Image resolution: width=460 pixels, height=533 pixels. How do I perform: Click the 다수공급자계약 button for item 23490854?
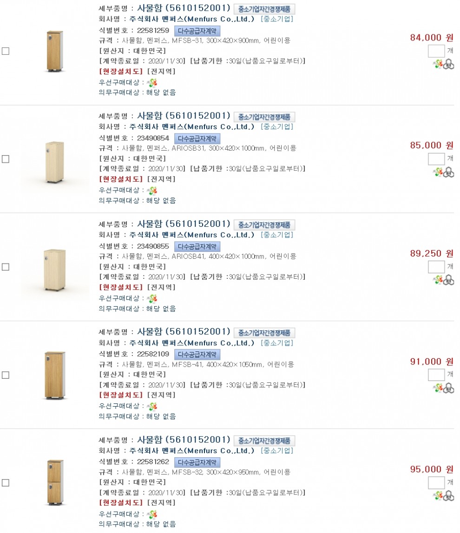point(197,138)
